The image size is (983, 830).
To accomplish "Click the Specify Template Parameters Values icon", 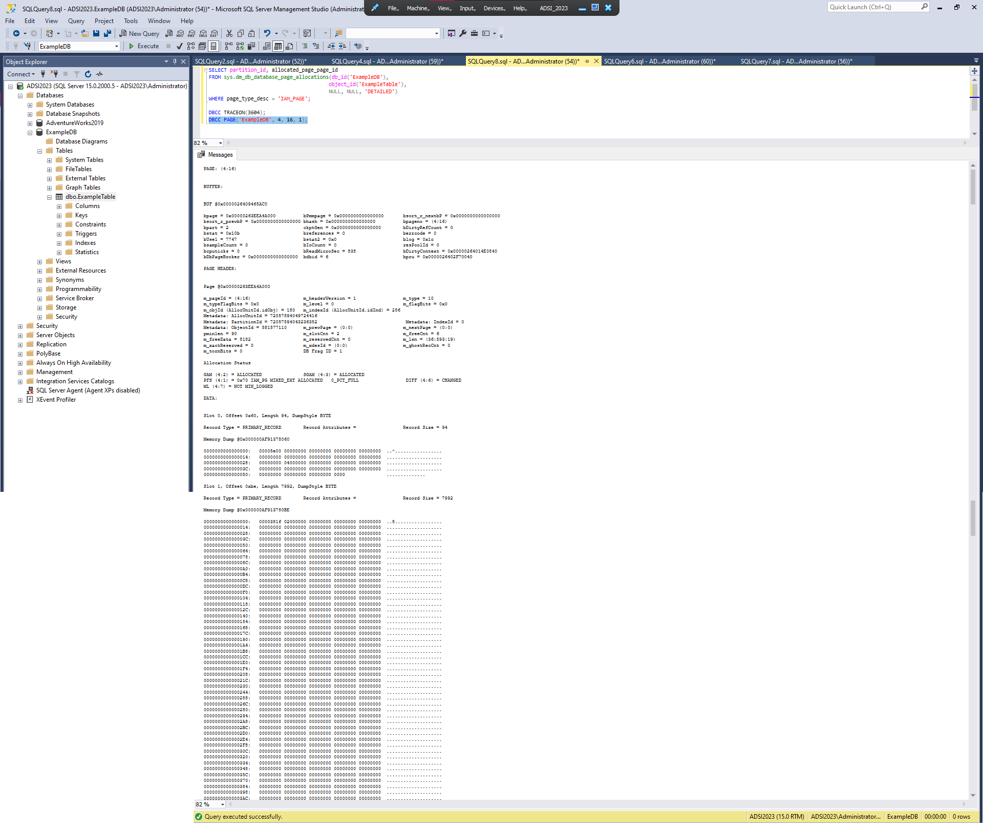I will click(358, 46).
